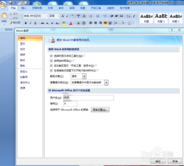Apply Subscript formatting
184x166 pixels.
[47, 23]
